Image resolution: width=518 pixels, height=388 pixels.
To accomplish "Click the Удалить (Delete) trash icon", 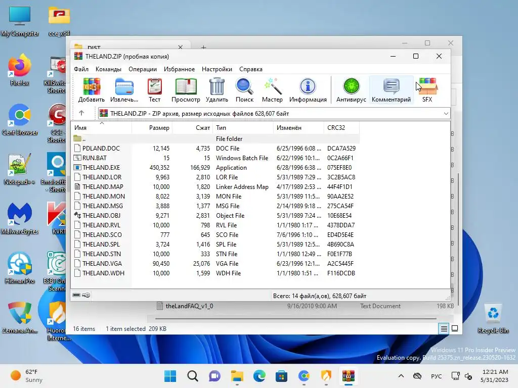I will 217,90.
